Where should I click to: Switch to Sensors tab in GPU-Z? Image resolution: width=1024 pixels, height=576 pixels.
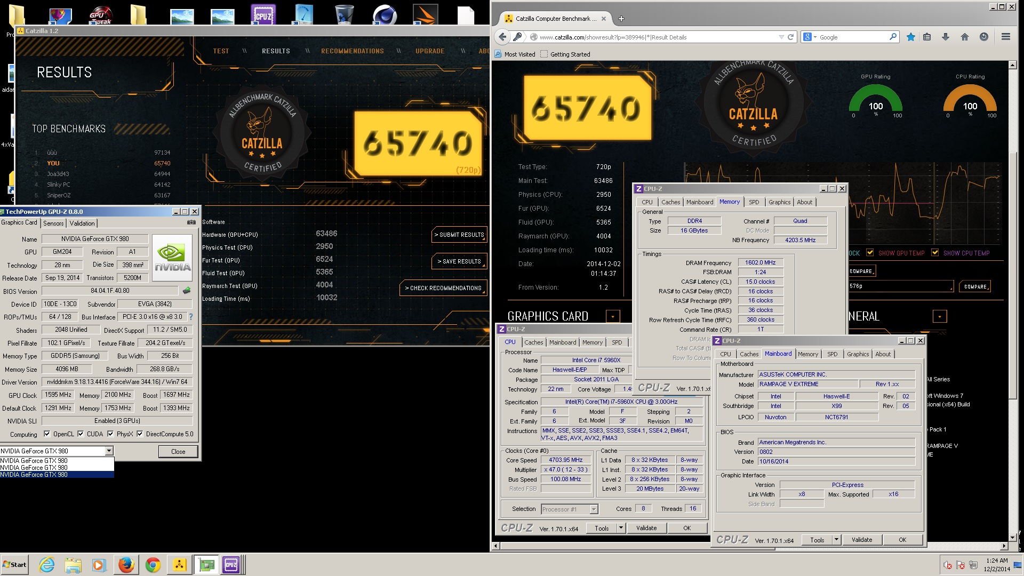[53, 223]
